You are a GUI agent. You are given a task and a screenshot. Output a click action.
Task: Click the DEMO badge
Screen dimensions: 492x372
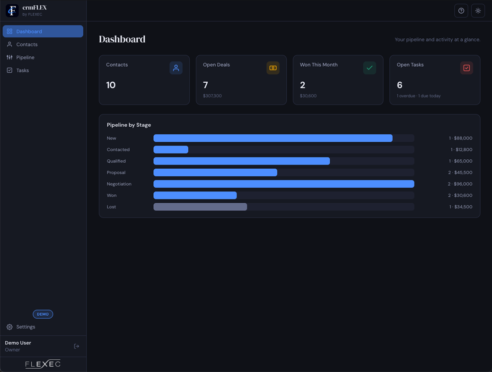click(x=43, y=314)
